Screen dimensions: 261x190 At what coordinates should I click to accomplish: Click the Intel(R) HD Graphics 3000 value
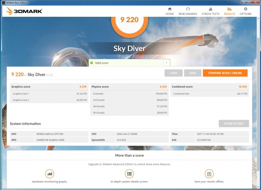tap(50, 140)
